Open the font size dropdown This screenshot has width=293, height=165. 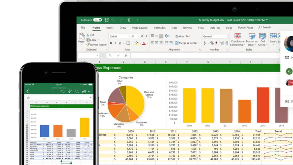138,36
